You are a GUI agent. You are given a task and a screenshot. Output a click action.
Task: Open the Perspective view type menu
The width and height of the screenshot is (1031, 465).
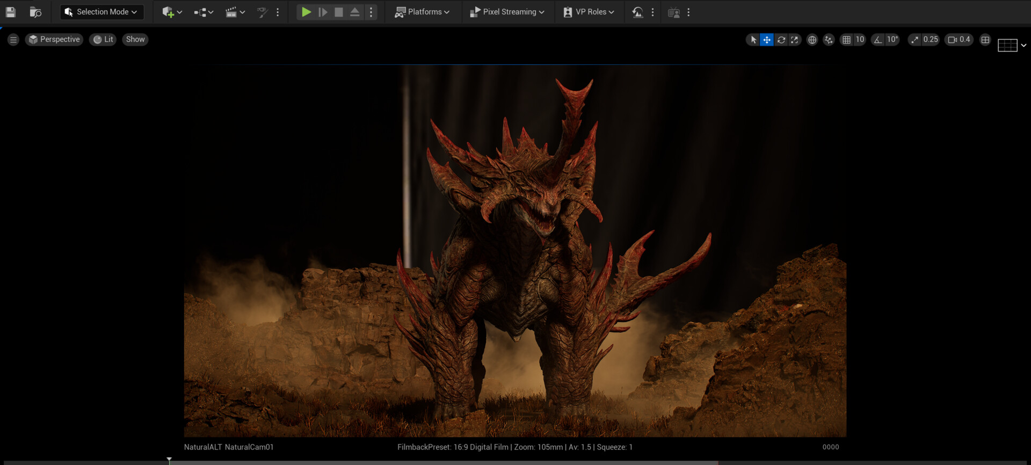click(54, 39)
